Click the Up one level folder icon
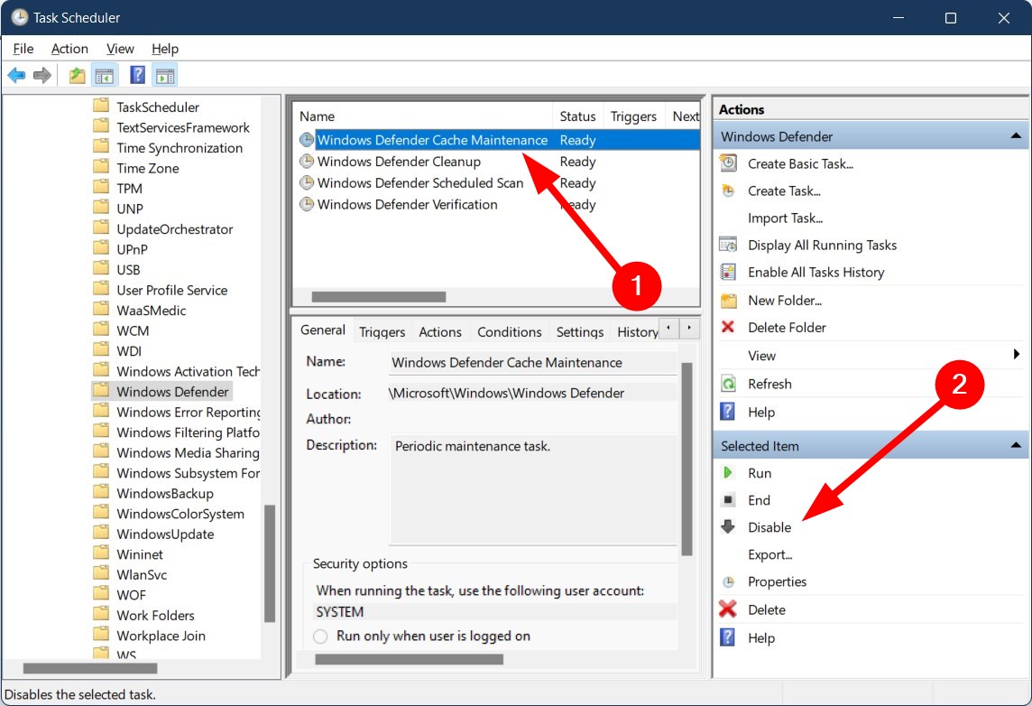Image resolution: width=1032 pixels, height=706 pixels. tap(77, 75)
